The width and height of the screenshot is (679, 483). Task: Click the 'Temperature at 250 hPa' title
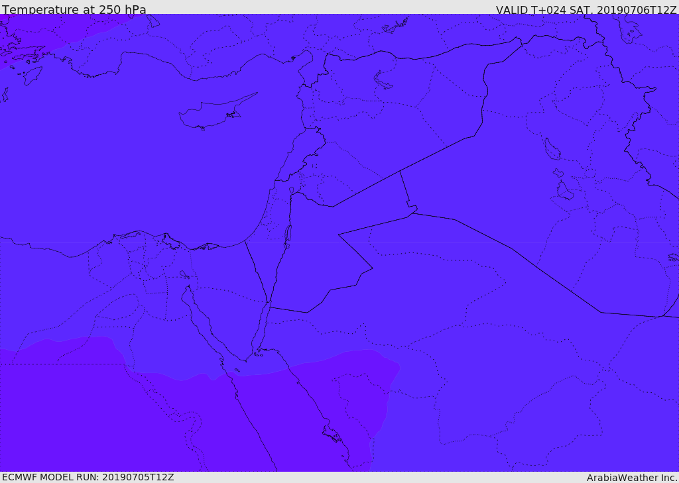tap(74, 9)
